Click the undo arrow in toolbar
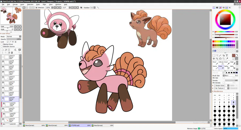Viewport: 241px width, 130px height. [24, 7]
